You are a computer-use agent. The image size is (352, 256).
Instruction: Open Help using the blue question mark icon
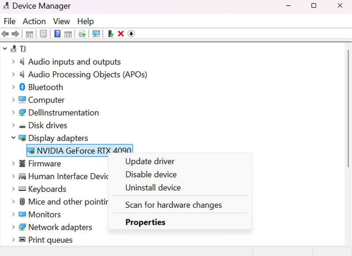(57, 33)
